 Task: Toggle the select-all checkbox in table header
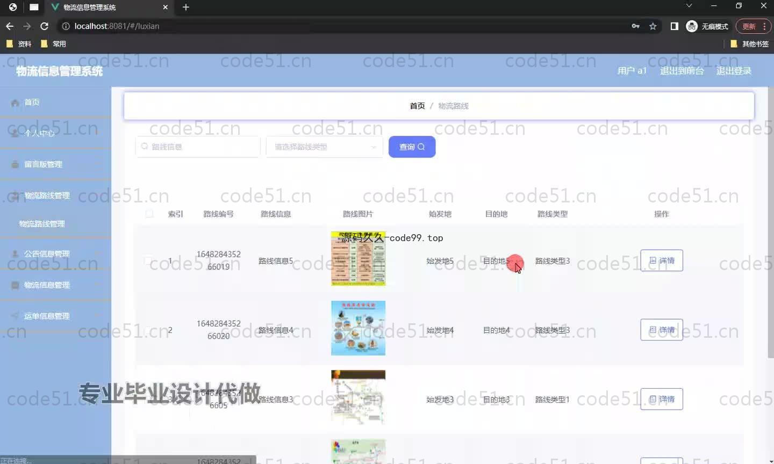click(x=149, y=214)
